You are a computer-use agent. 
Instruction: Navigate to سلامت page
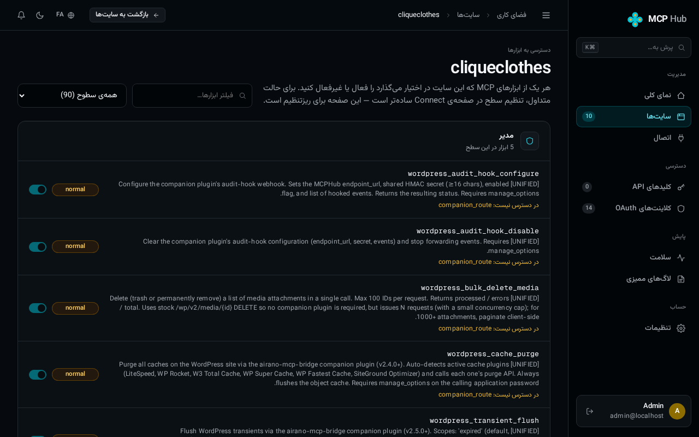tap(633, 257)
